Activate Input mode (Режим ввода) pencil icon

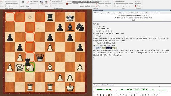[28, 2]
